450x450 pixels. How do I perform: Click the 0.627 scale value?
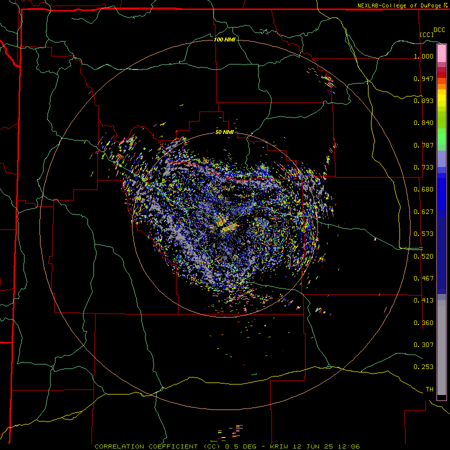[x=423, y=212]
